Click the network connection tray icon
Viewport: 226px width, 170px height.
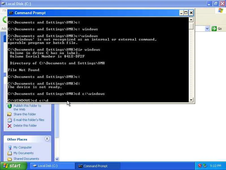[x=205, y=166]
